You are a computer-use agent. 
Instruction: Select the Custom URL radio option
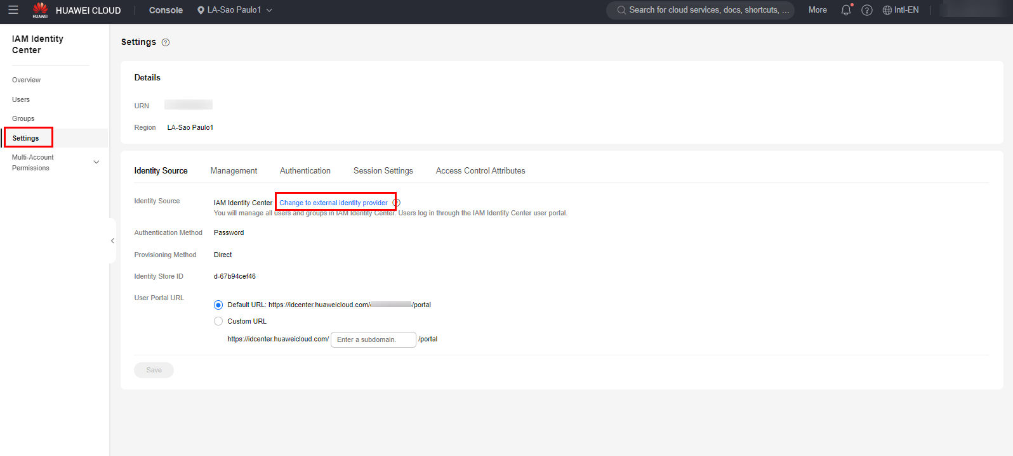point(218,321)
